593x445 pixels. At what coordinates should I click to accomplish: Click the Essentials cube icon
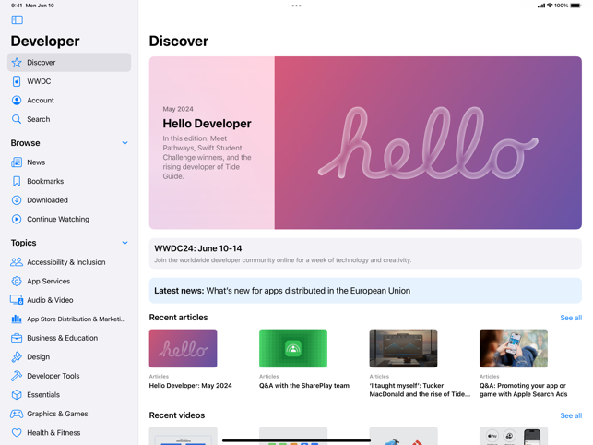pyautogui.click(x=17, y=394)
